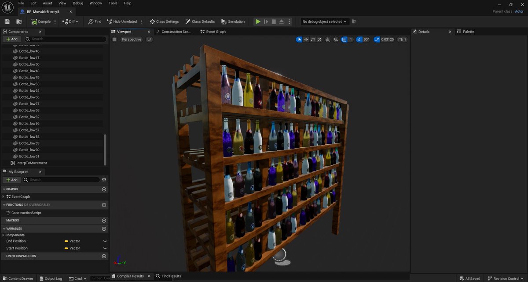This screenshot has width=528, height=282.
Task: Choose the Translate (move) tool in viewport
Action: tap(306, 39)
